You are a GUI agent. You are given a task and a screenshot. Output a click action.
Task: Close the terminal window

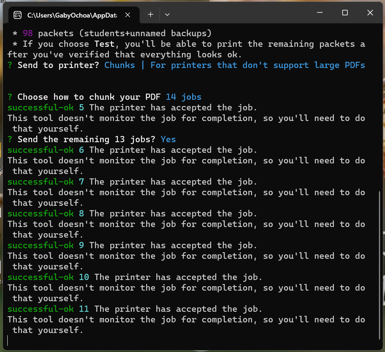coord(370,12)
